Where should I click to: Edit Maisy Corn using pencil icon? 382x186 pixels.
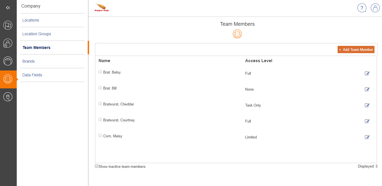pyautogui.click(x=367, y=137)
